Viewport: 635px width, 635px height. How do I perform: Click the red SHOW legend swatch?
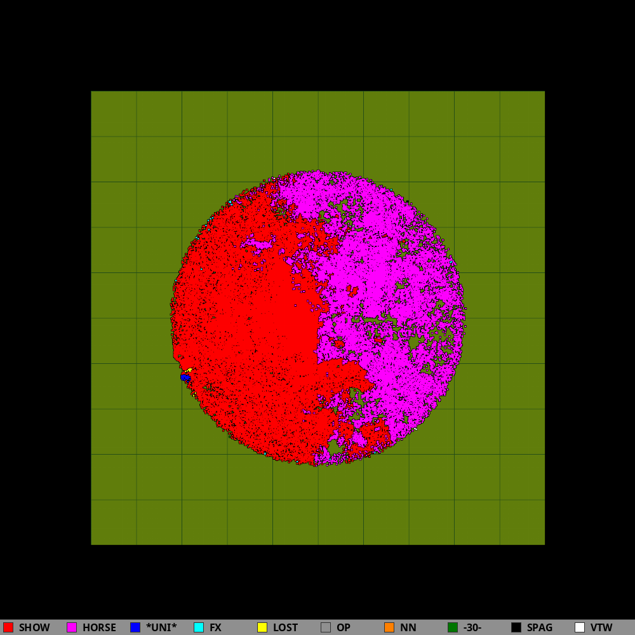point(8,627)
